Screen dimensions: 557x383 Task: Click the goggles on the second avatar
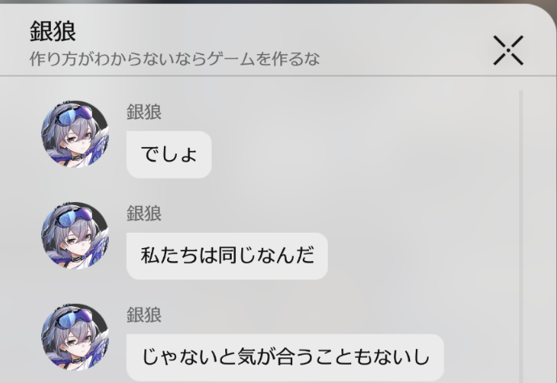tap(74, 216)
